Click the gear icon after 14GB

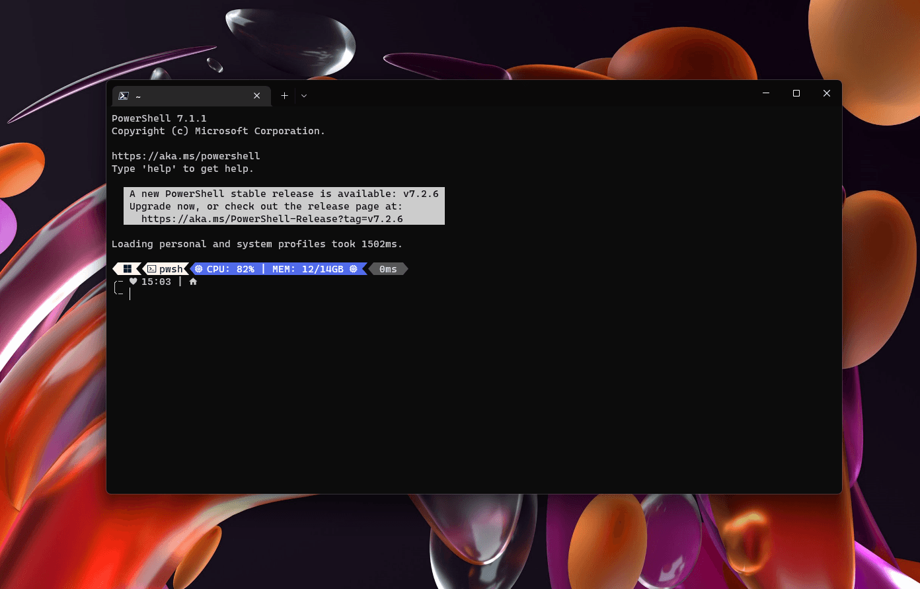click(x=354, y=269)
